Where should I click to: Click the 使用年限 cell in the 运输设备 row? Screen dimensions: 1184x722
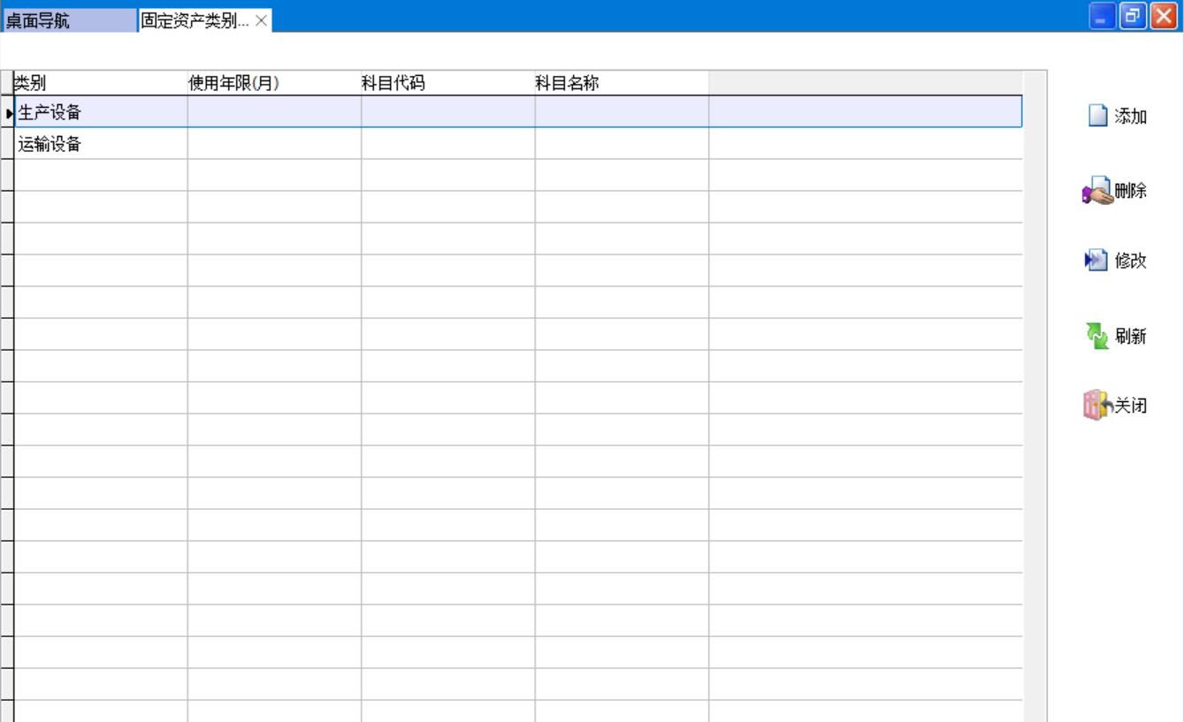click(x=273, y=144)
